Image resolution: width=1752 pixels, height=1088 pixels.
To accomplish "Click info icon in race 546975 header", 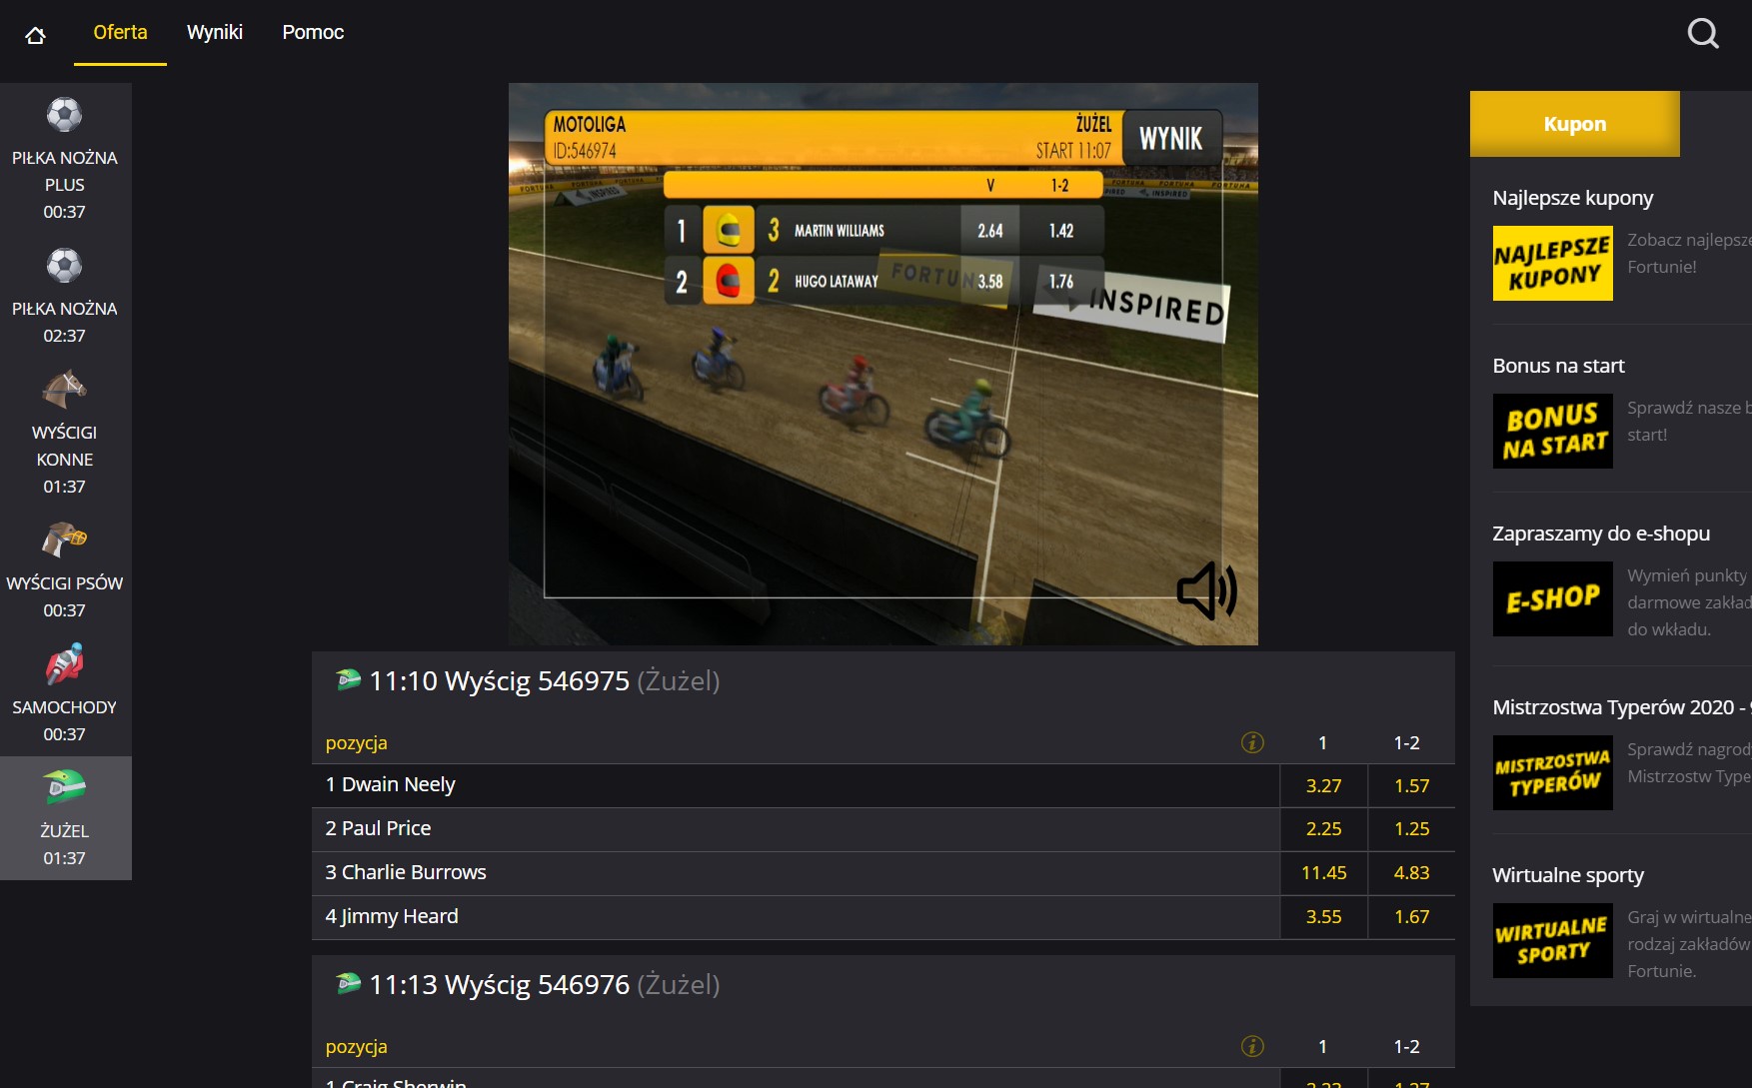I will click(1252, 742).
